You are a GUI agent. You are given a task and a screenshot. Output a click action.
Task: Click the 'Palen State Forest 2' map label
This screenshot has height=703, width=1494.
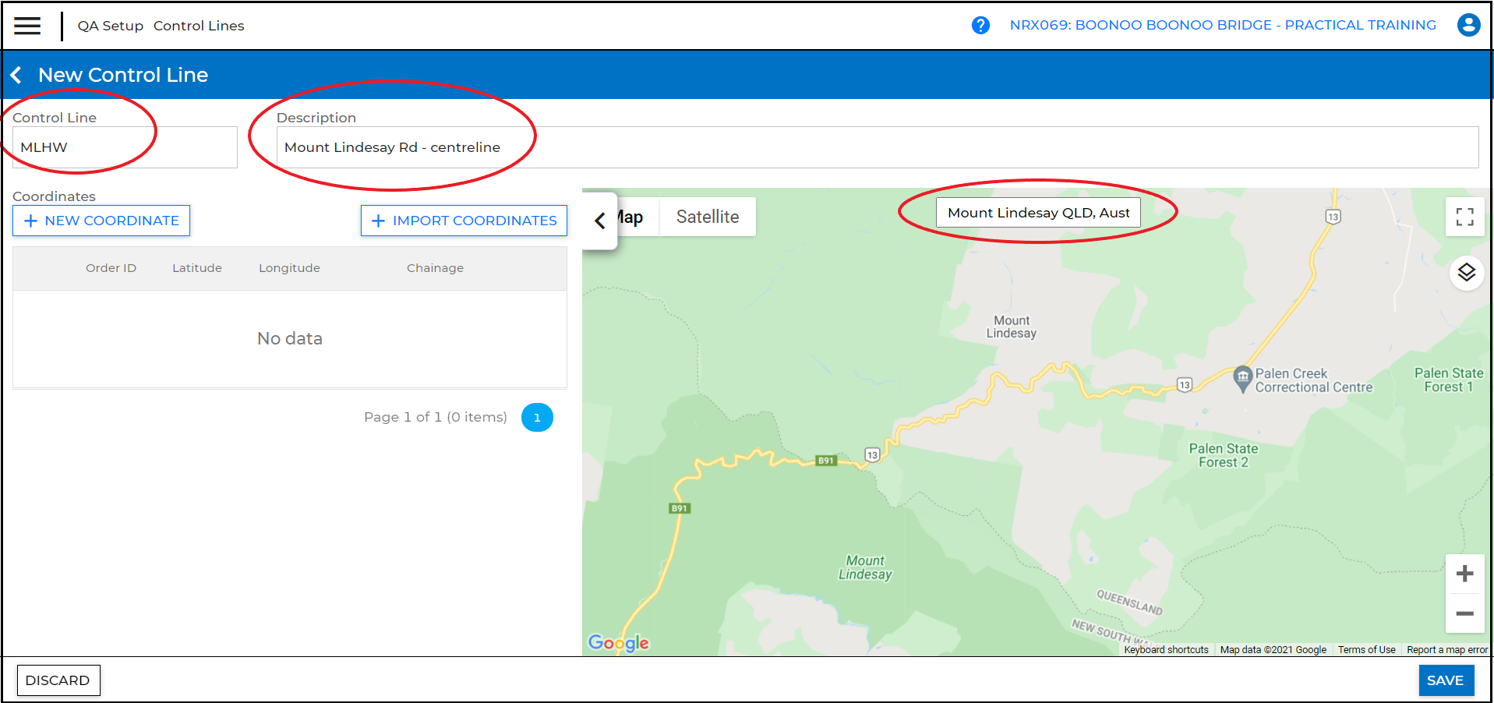point(1223,455)
